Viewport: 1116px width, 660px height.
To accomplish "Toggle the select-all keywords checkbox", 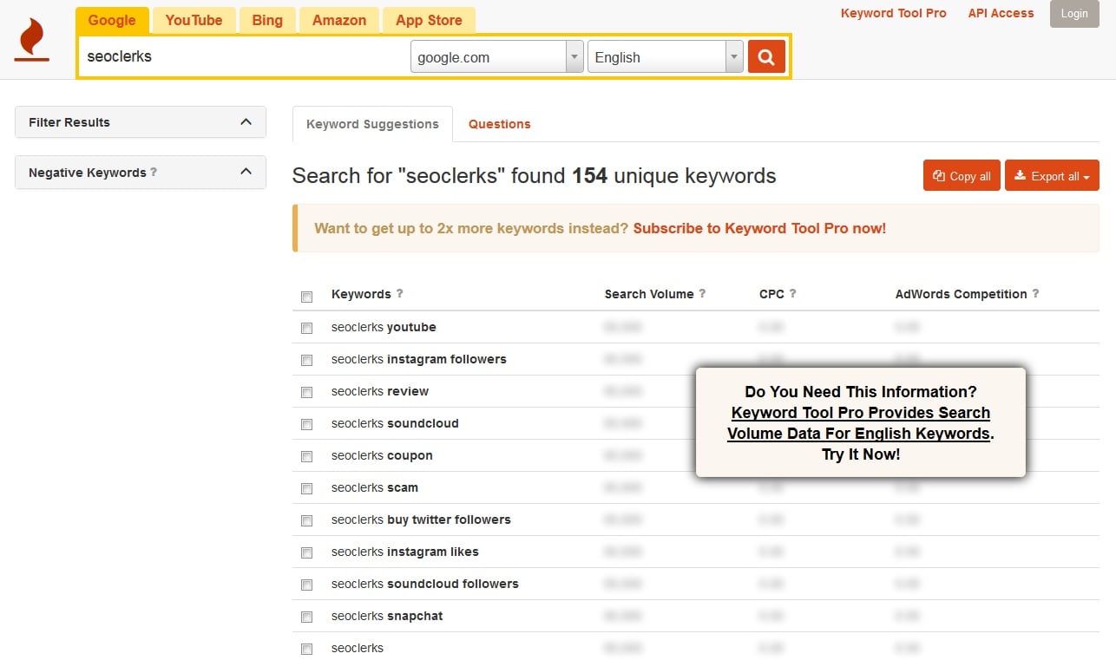I will (306, 297).
